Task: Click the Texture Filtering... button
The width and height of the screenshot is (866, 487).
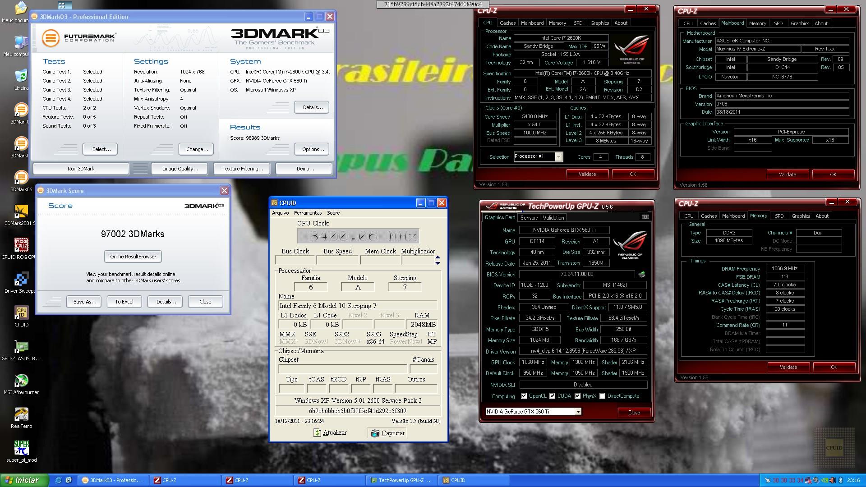Action: click(x=243, y=169)
